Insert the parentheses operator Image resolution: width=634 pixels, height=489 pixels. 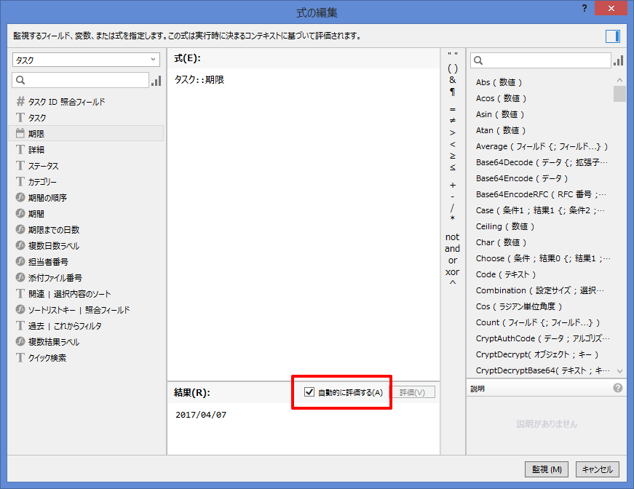(453, 68)
